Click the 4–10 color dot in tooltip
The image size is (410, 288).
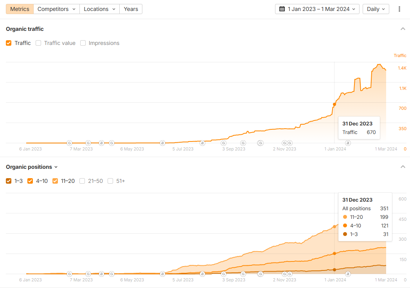(x=345, y=225)
